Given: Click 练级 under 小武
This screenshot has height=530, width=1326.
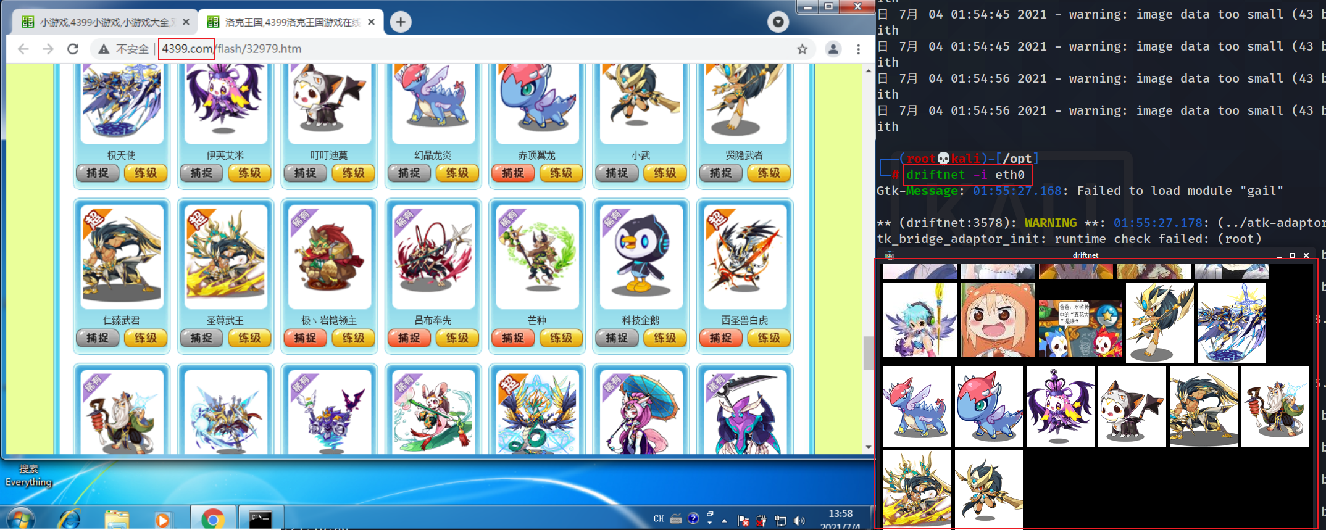Looking at the screenshot, I should (665, 173).
